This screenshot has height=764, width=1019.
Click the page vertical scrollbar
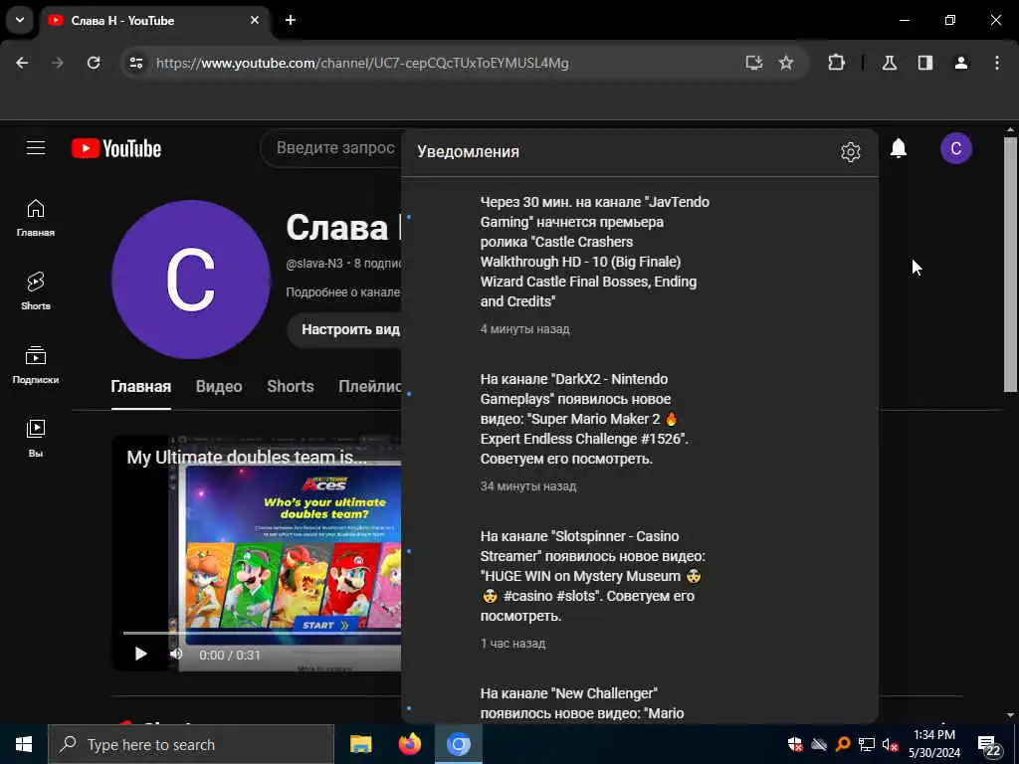click(x=1010, y=264)
